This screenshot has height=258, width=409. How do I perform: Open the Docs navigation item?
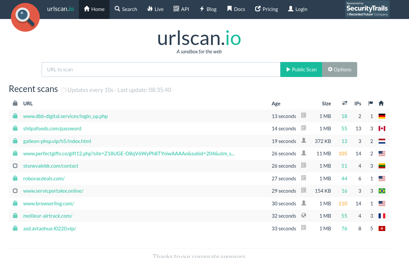pos(236,9)
